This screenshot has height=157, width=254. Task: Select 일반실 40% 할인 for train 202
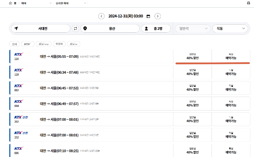(192, 119)
